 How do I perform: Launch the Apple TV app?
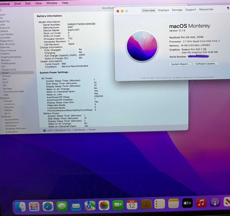point(187,203)
